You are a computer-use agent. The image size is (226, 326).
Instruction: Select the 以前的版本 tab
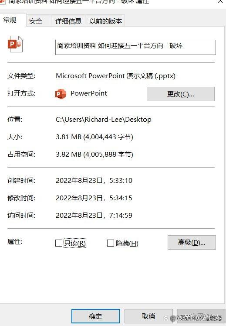click(x=105, y=21)
